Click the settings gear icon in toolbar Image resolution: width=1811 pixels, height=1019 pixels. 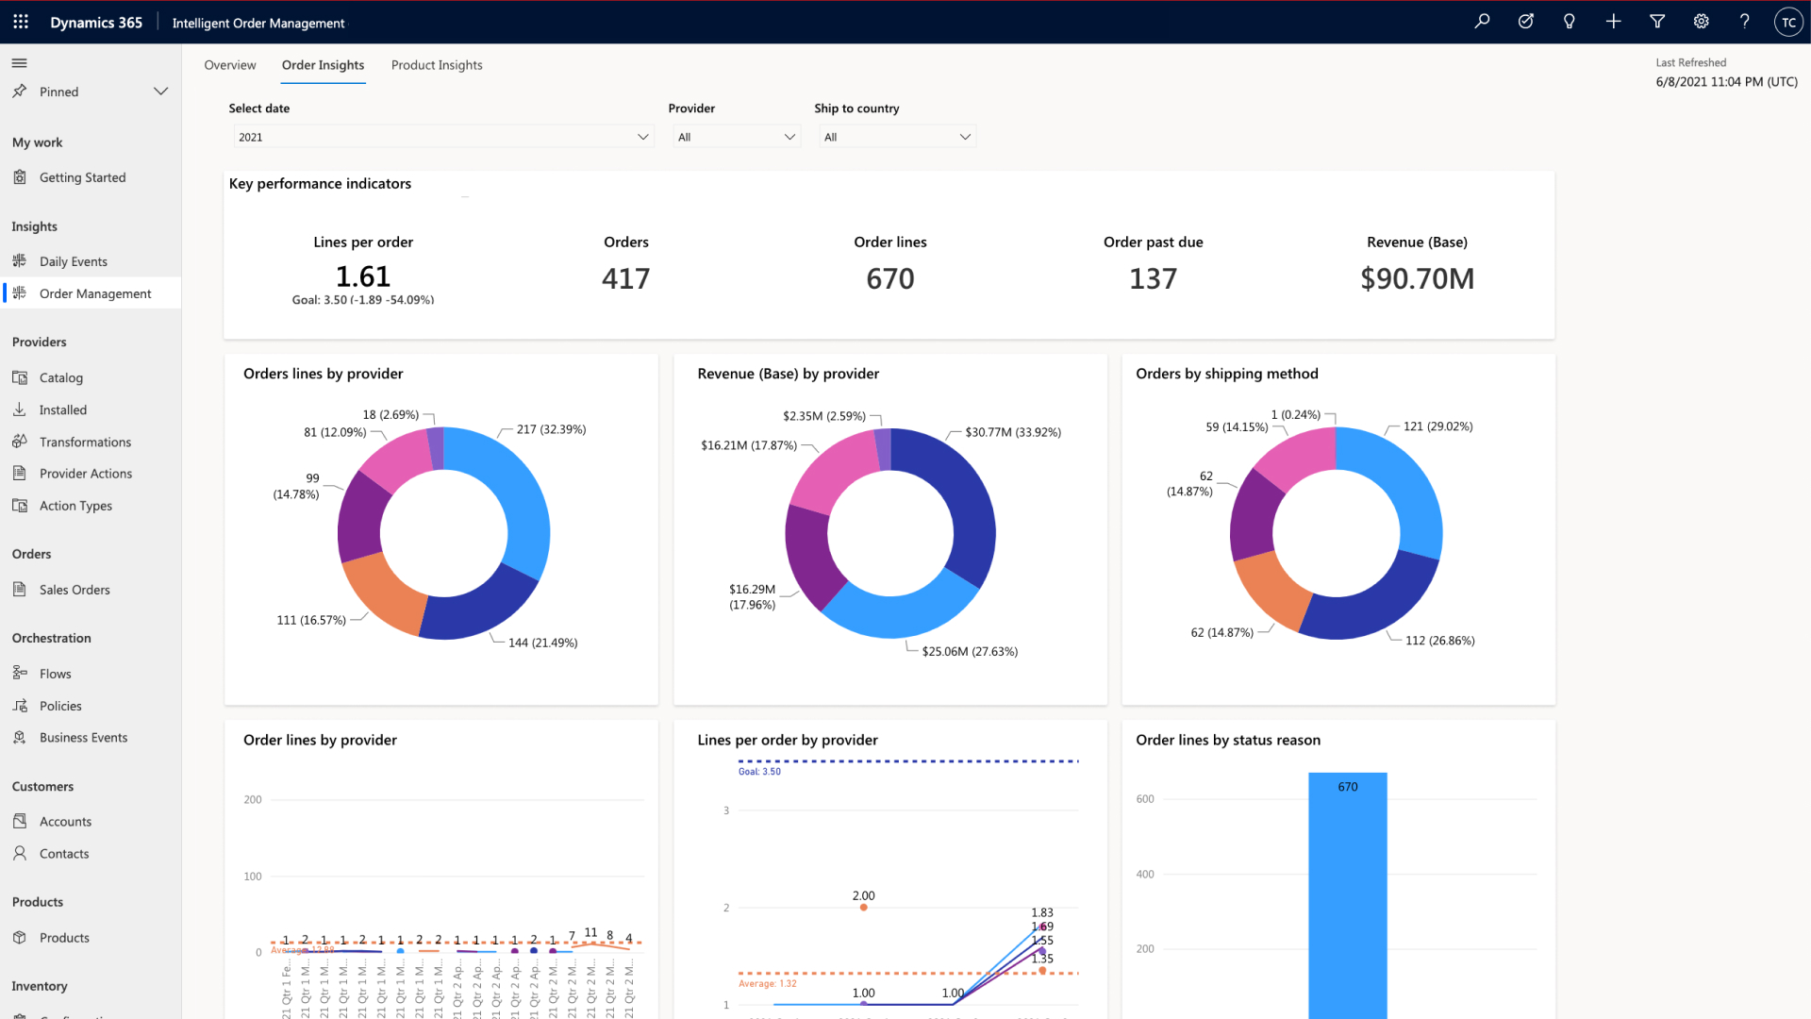pos(1701,21)
